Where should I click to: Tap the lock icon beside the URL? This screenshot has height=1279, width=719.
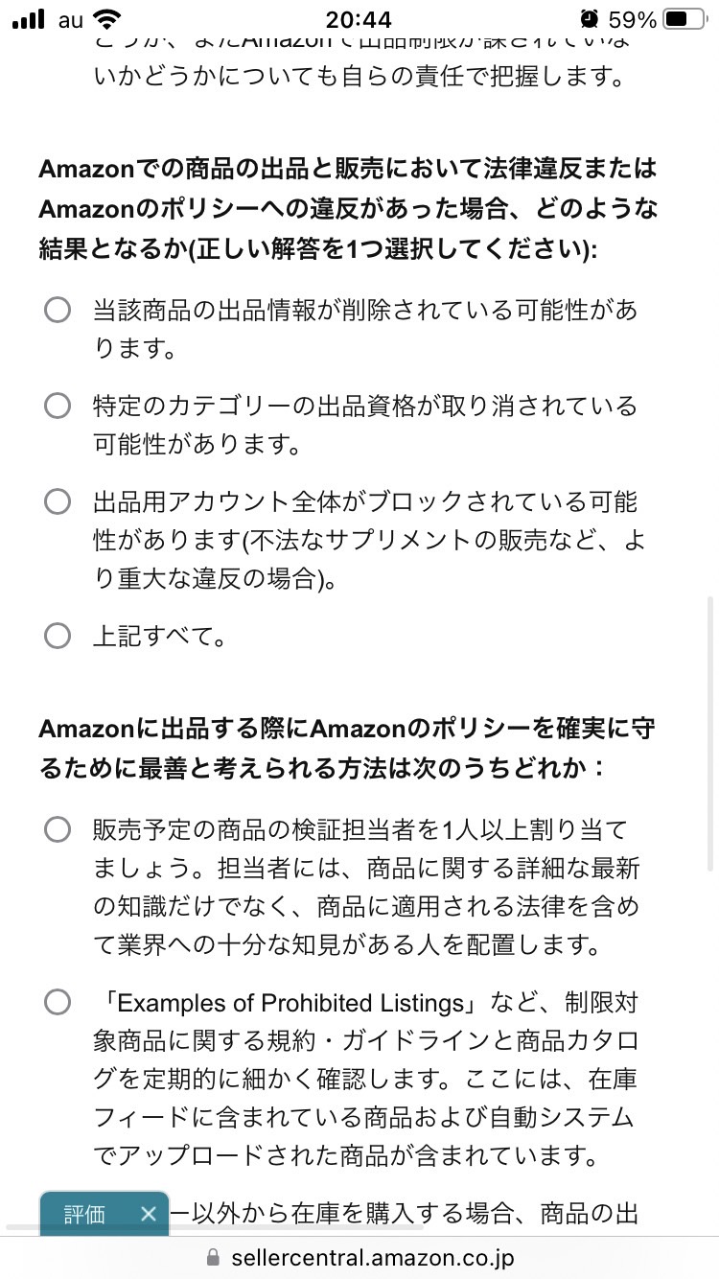tap(213, 1258)
